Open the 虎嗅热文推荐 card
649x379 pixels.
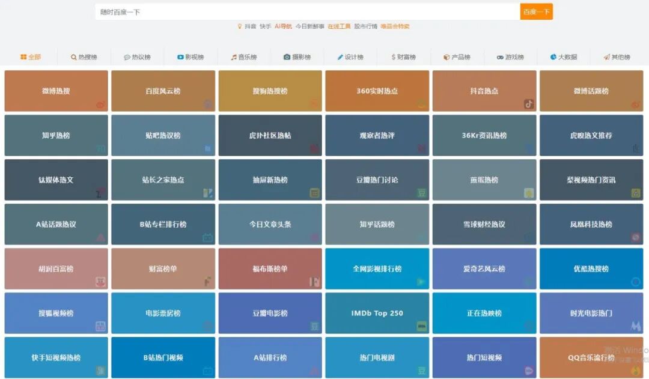click(591, 135)
